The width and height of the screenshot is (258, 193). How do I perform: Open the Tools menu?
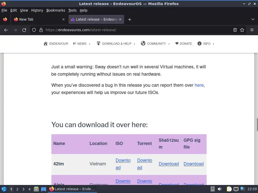[x=72, y=10]
